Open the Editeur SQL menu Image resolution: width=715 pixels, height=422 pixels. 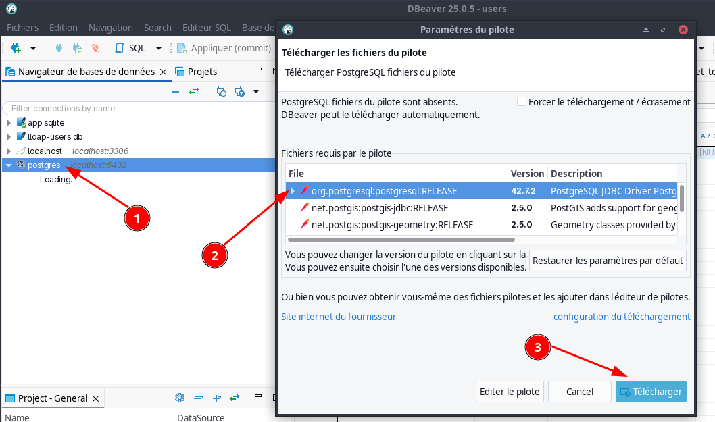pyautogui.click(x=207, y=28)
